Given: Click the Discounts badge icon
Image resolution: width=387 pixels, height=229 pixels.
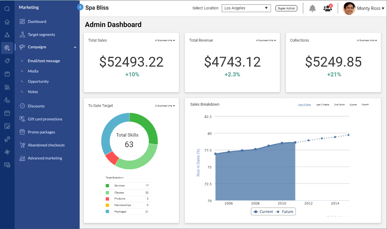Looking at the screenshot, I should [22, 106].
